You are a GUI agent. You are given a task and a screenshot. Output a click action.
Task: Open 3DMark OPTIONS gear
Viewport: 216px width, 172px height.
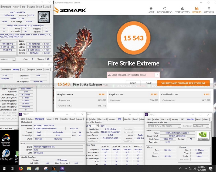[209, 10]
